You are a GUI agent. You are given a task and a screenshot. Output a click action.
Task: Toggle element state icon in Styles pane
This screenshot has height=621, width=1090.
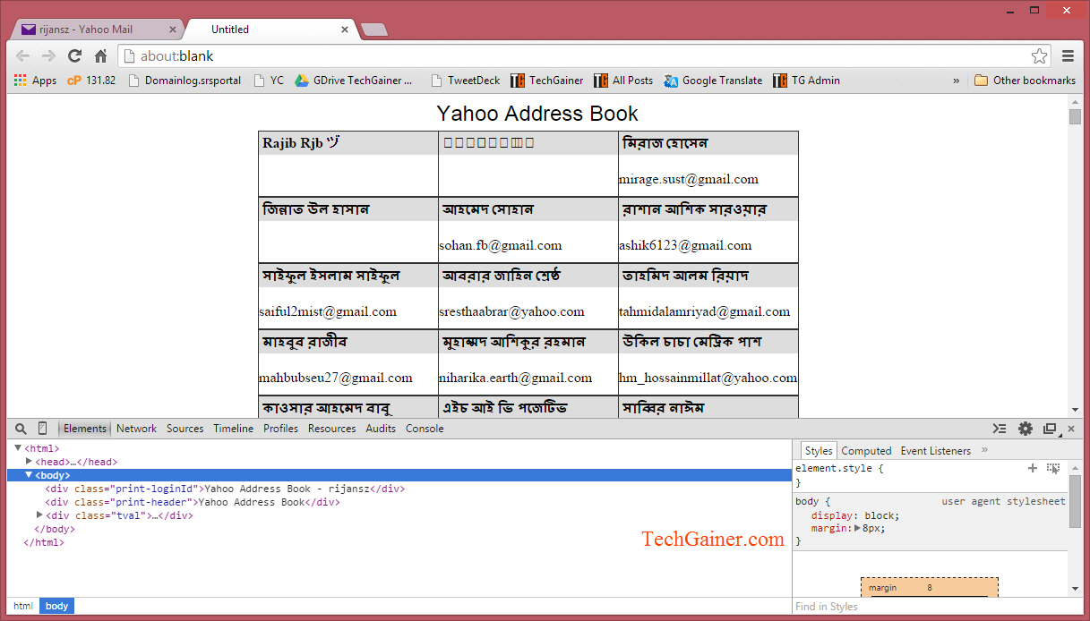1053,468
